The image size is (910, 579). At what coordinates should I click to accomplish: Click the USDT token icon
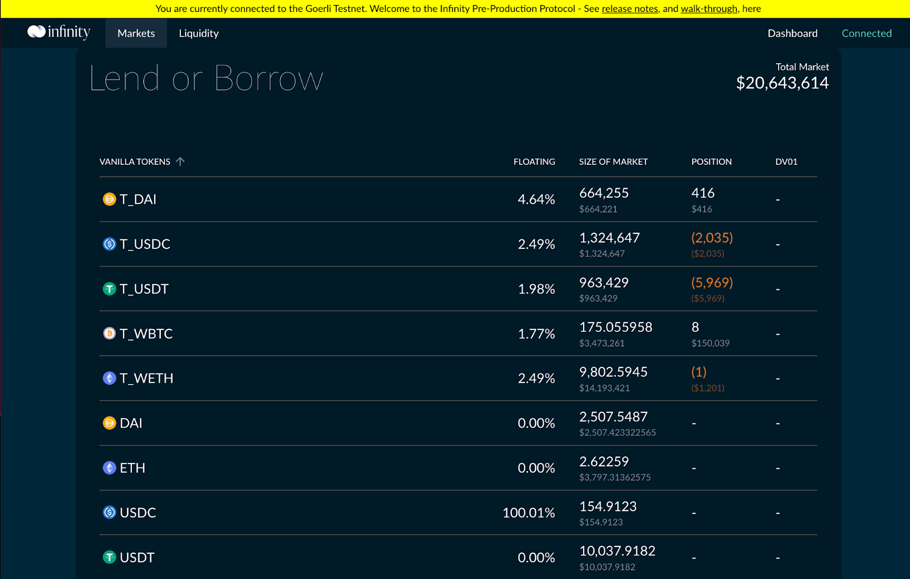click(109, 557)
